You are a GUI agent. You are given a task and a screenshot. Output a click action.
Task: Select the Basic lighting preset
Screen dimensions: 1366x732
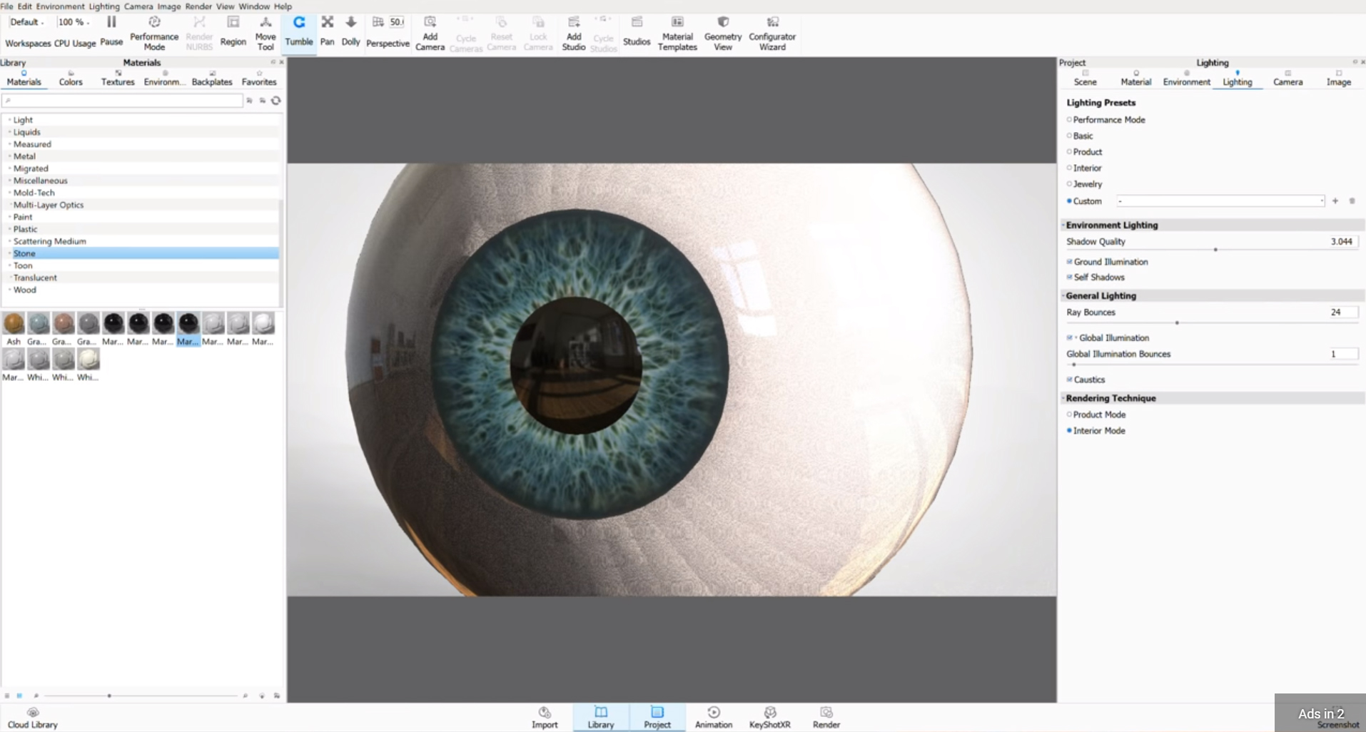click(1069, 136)
